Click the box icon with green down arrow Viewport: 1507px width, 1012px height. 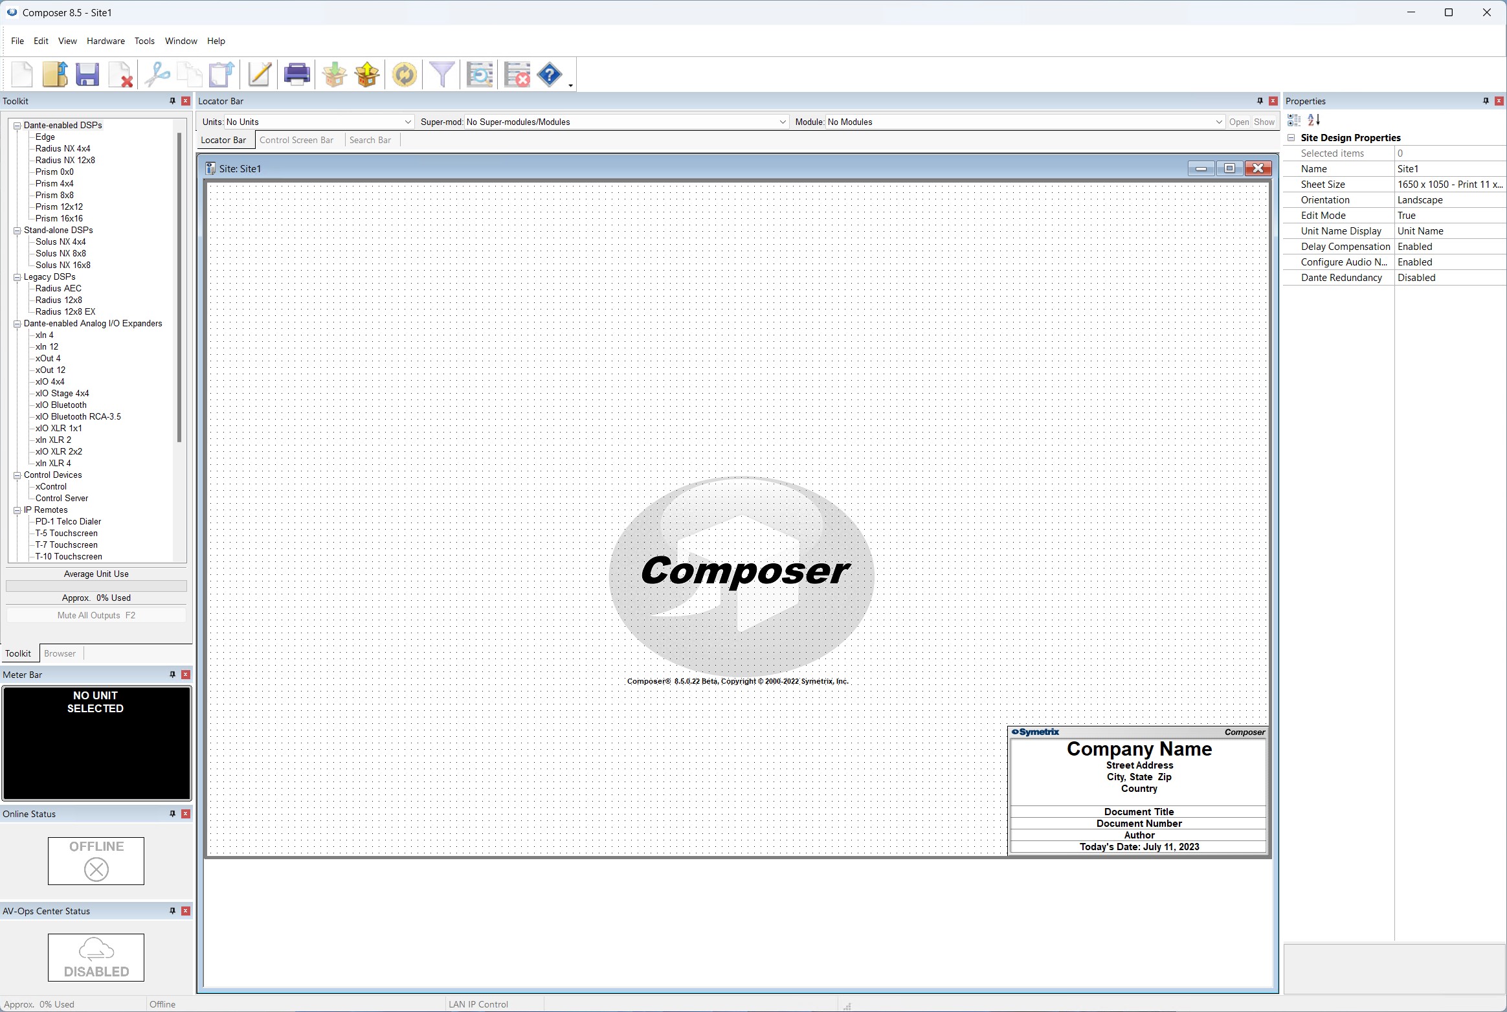tap(335, 74)
